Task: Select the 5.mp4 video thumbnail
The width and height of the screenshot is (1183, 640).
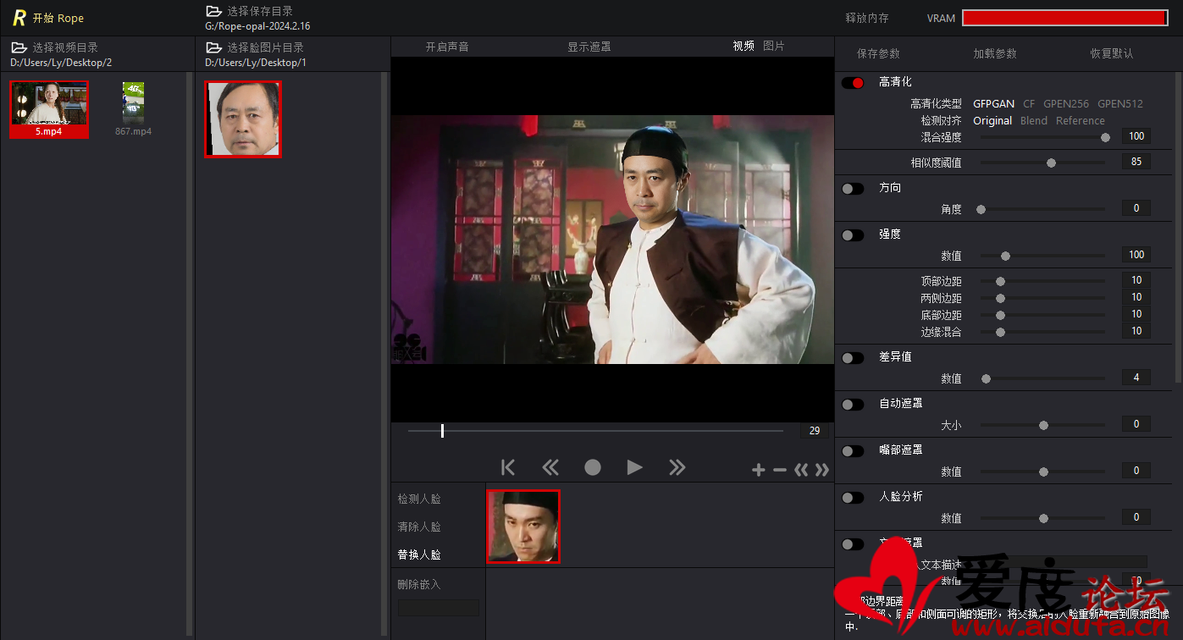Action: pos(49,109)
